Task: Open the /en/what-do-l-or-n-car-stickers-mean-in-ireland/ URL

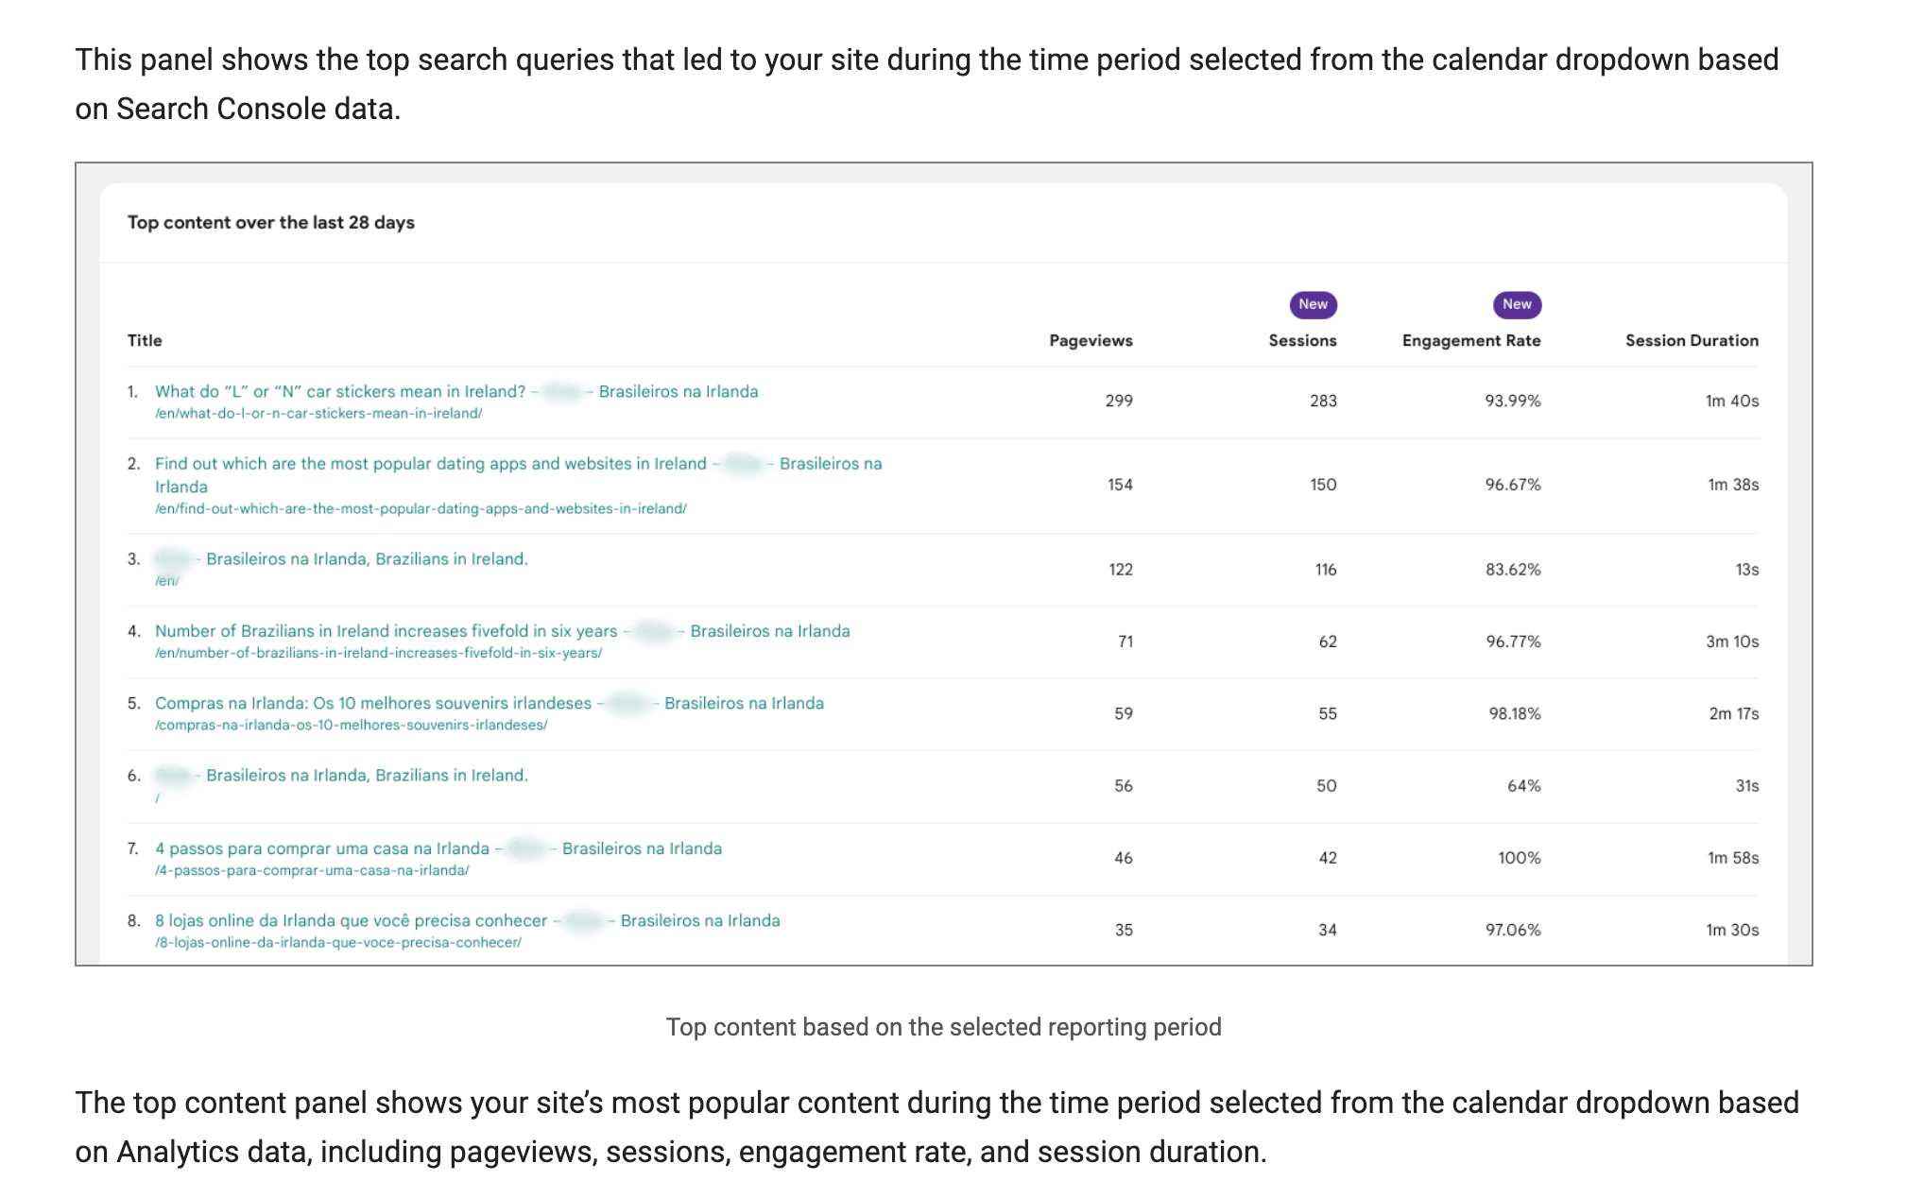Action: click(318, 414)
